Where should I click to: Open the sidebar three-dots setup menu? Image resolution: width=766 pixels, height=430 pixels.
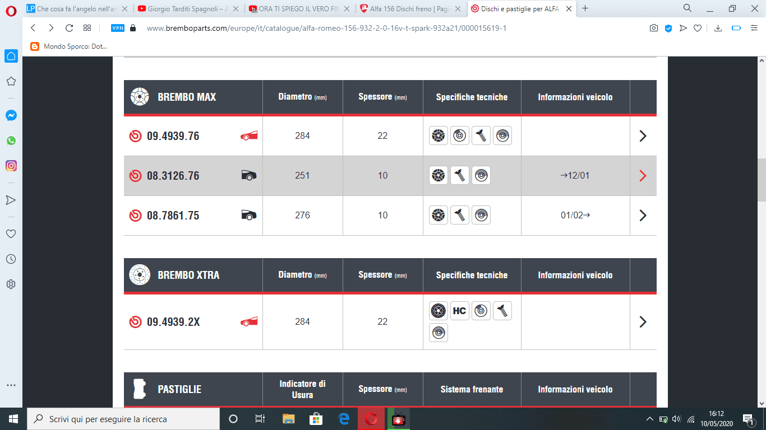point(11,385)
